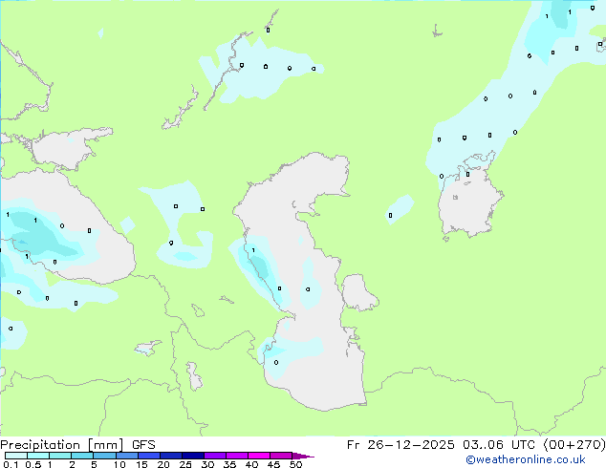Click the '50' legend scale label
Image resolution: width=606 pixels, height=468 pixels.
pyautogui.click(x=295, y=464)
